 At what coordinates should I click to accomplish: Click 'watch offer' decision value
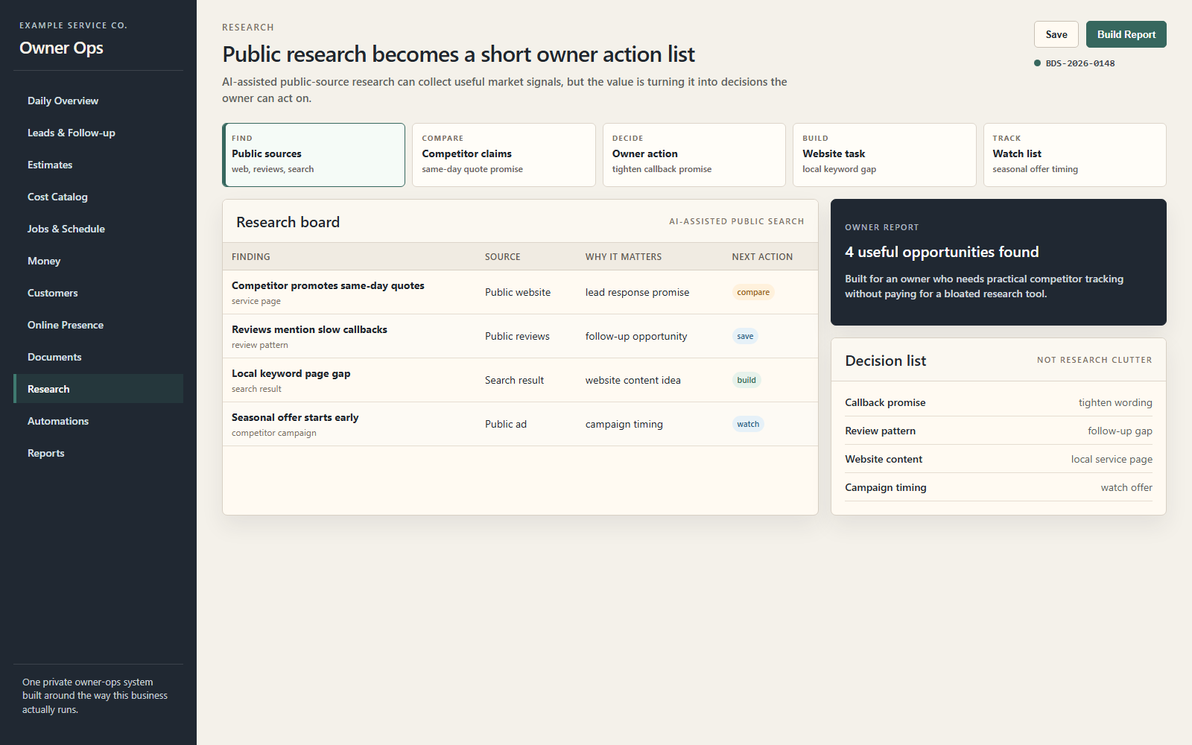(1126, 487)
